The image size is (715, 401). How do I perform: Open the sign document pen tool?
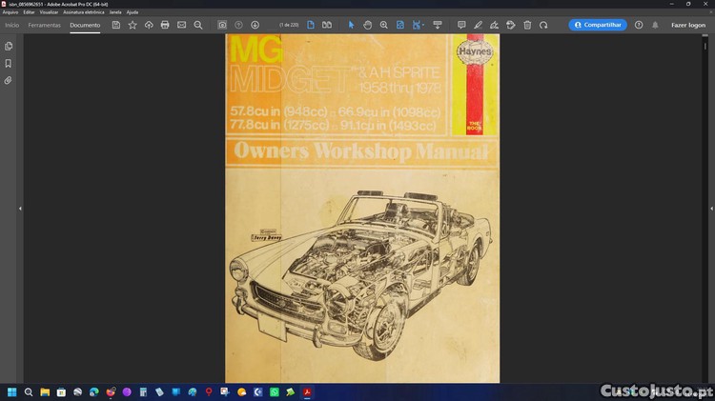pos(494,25)
